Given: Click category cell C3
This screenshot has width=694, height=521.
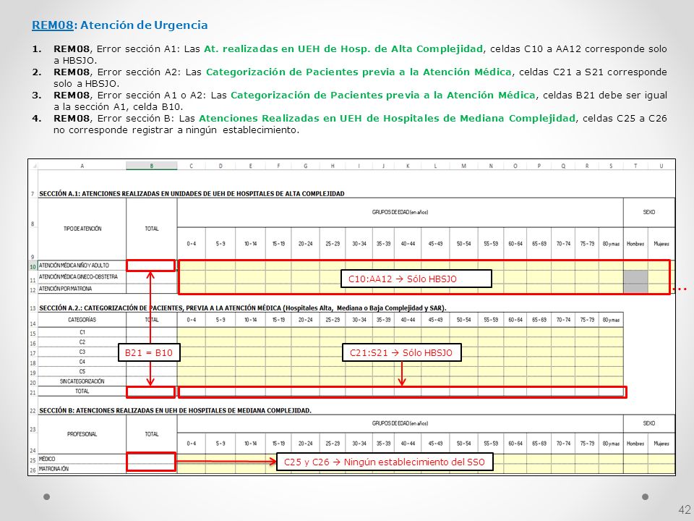Looking at the screenshot, I should click(82, 352).
